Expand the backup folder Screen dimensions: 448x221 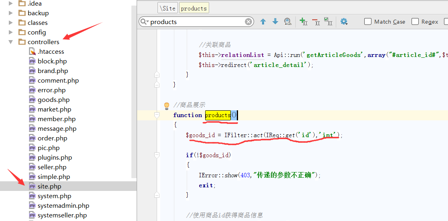pos(11,13)
